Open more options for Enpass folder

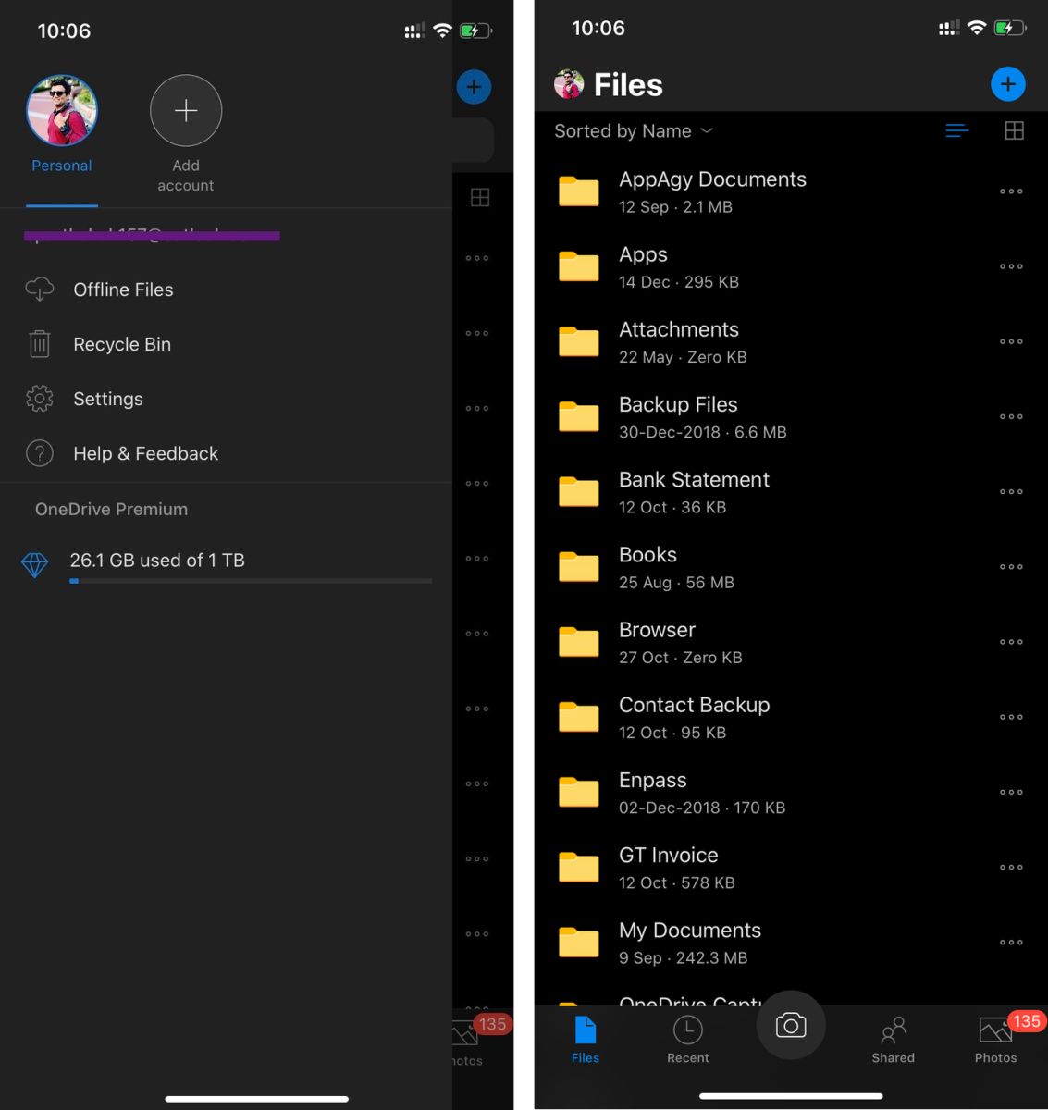[1011, 792]
